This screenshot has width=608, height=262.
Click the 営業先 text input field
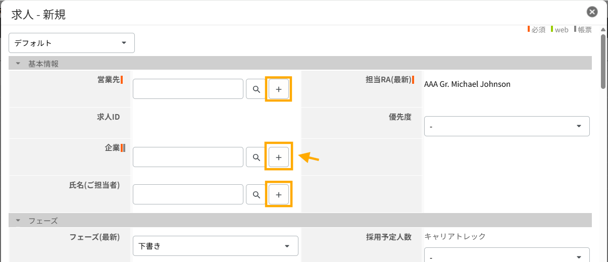click(188, 89)
